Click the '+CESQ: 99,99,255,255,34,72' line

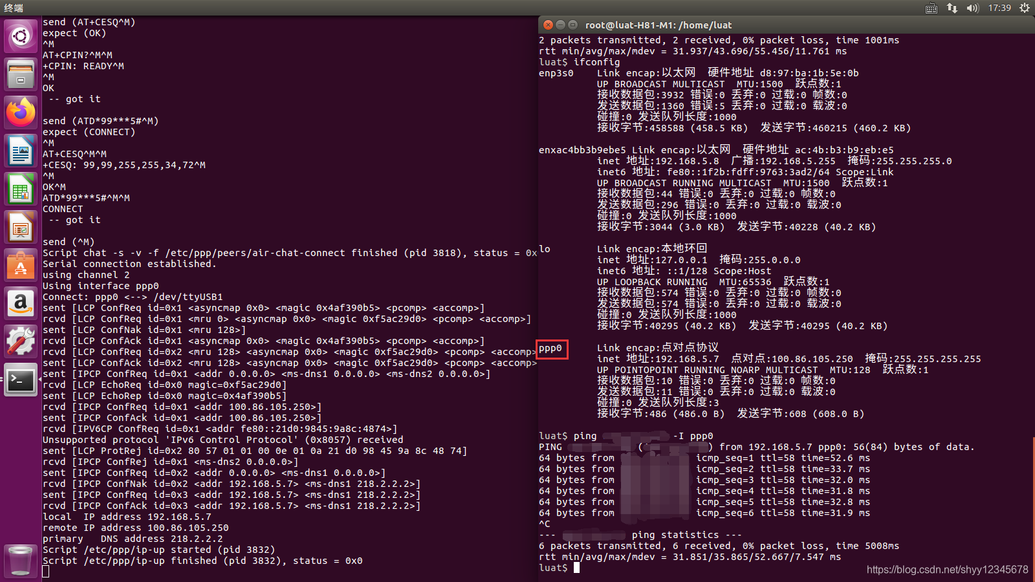click(124, 165)
